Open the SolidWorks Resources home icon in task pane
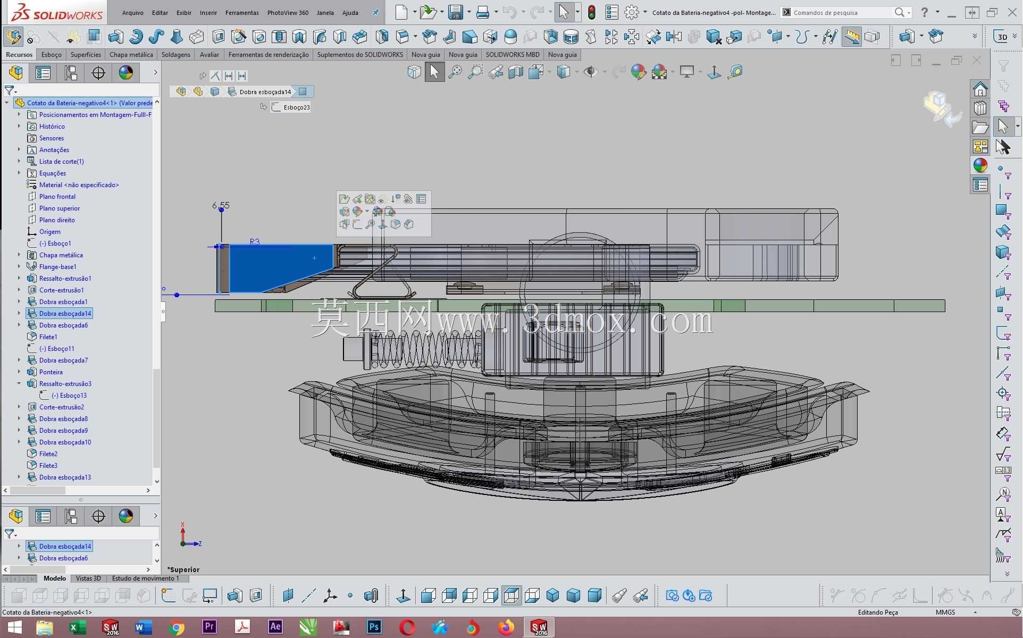Screen dimensions: 1023x638 pyautogui.click(x=980, y=89)
